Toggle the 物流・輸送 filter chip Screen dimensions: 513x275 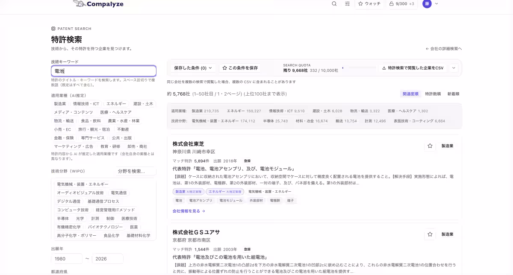(x=64, y=121)
